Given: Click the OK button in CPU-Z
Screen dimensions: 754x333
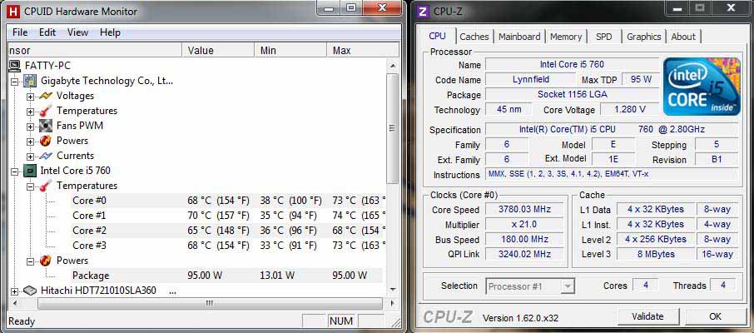Looking at the screenshot, I should click(715, 316).
